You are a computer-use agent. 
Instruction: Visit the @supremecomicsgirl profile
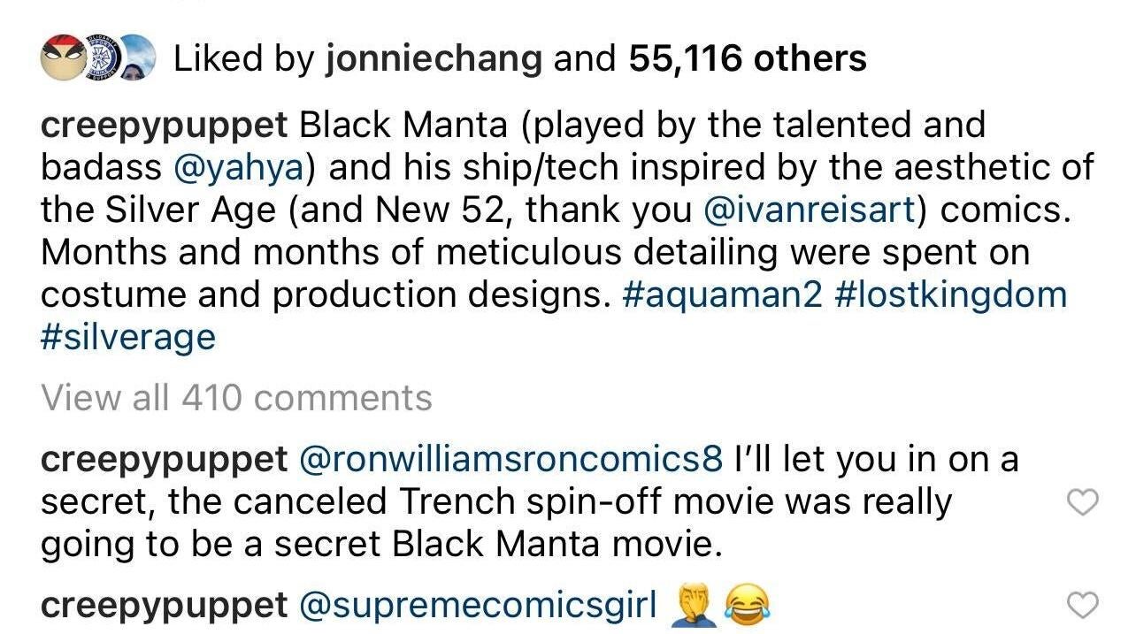tap(478, 606)
